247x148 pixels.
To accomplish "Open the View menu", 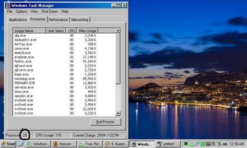I will pyautogui.click(x=34, y=12).
